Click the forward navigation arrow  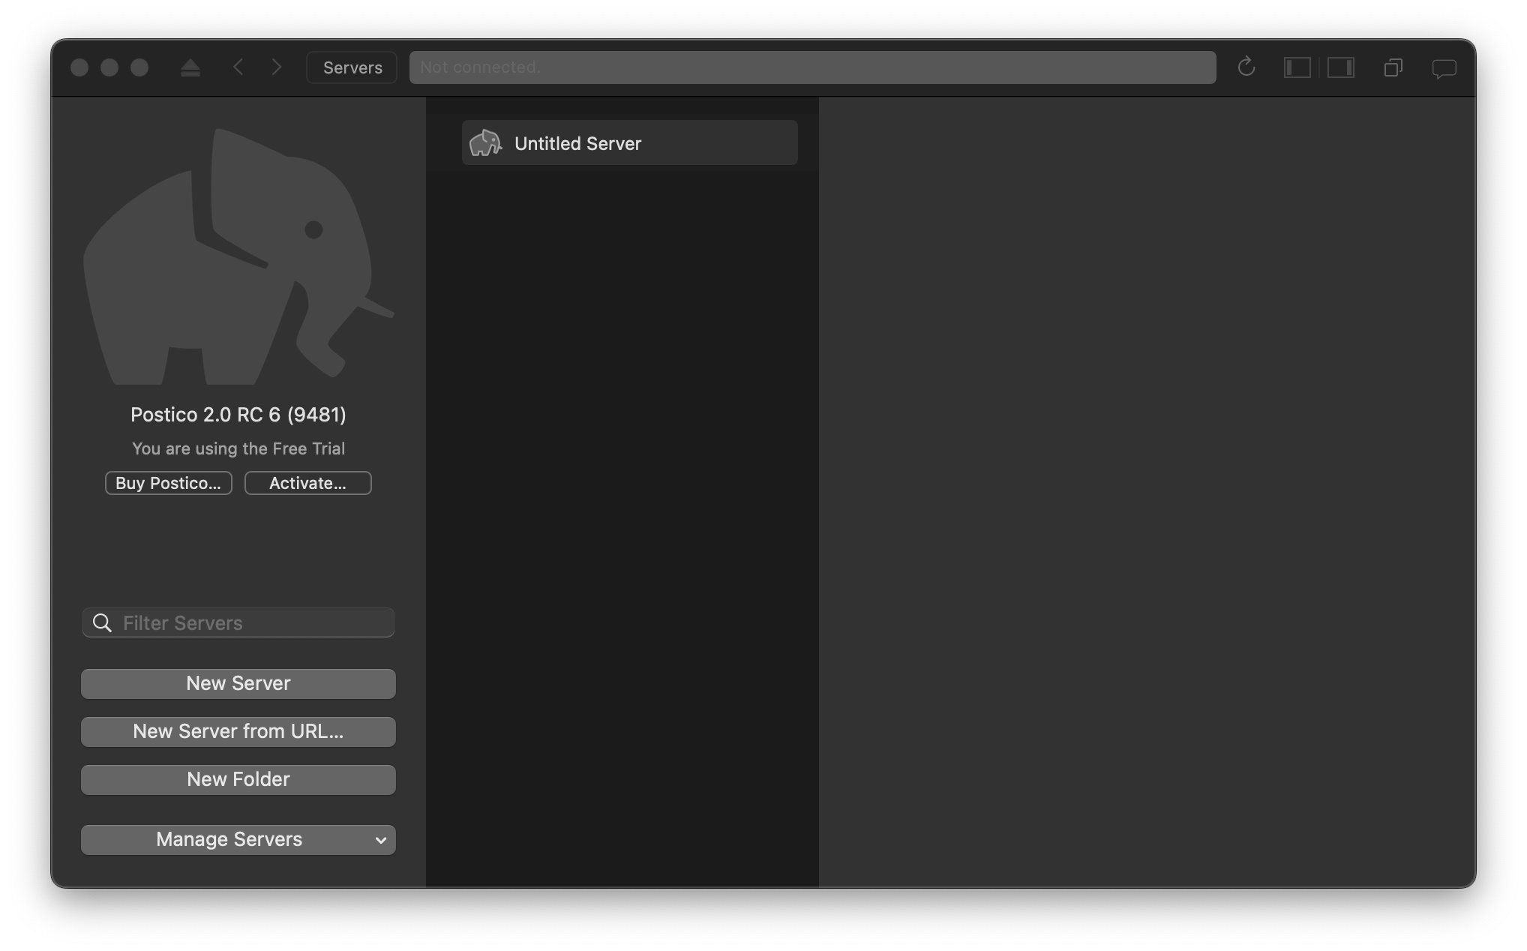[x=277, y=67]
